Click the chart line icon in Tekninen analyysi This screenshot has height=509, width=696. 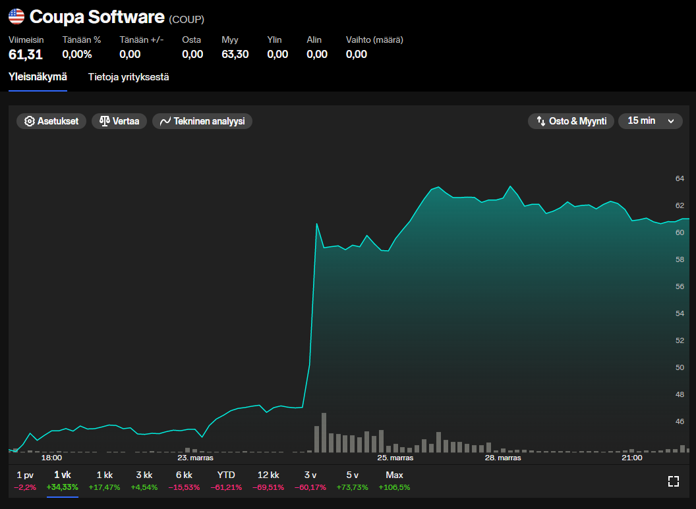click(x=165, y=121)
